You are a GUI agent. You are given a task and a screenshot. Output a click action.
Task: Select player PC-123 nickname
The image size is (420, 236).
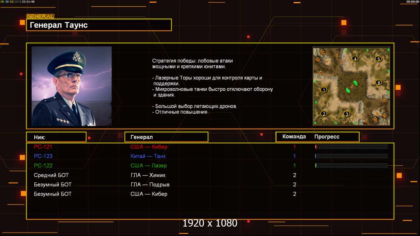(x=43, y=156)
